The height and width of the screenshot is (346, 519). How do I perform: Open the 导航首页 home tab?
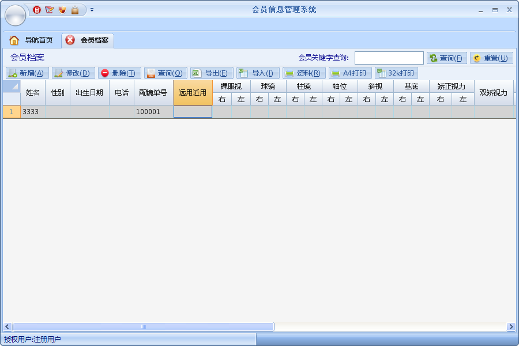point(31,40)
